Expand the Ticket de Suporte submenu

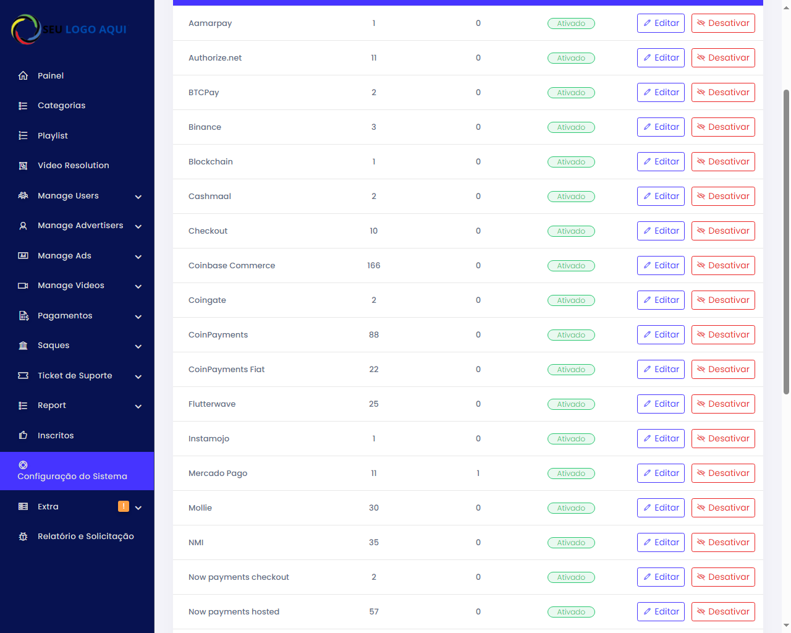tap(138, 376)
